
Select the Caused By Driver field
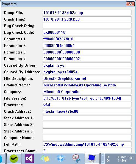pos(87,65)
